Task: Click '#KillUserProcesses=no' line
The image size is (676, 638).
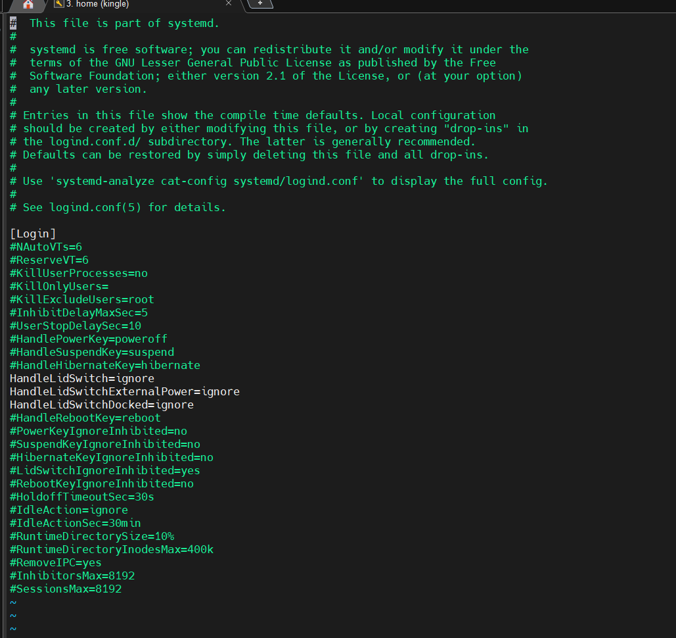Action: point(78,273)
